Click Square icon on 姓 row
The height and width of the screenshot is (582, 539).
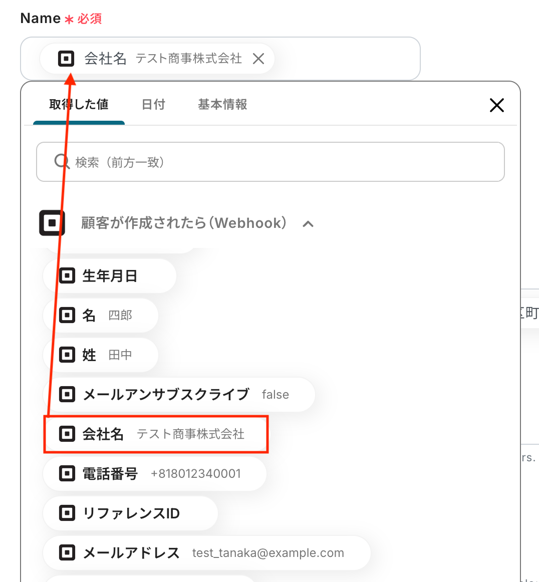pos(67,355)
